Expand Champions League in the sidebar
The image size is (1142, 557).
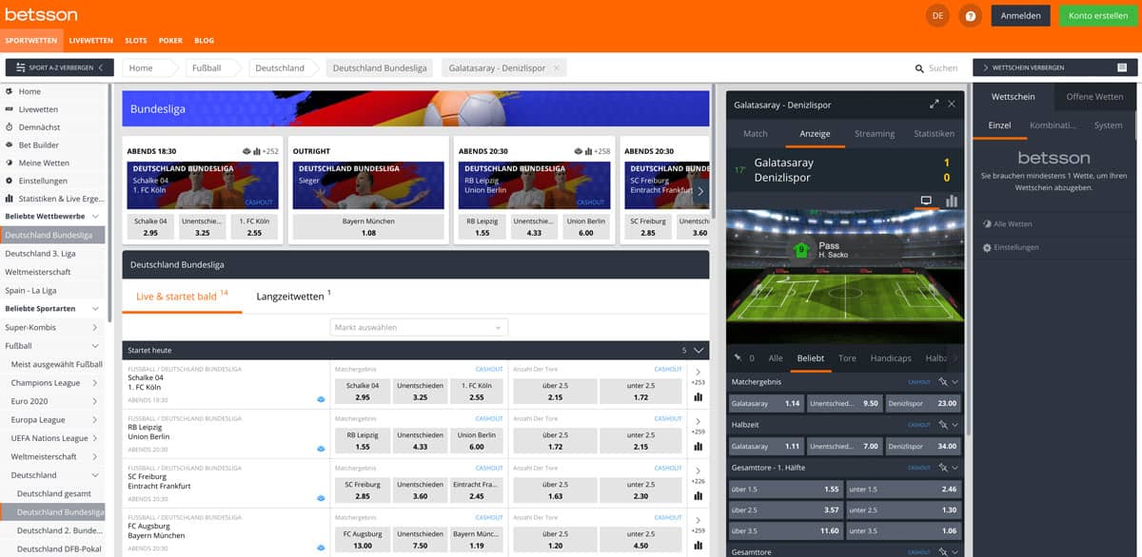click(95, 383)
